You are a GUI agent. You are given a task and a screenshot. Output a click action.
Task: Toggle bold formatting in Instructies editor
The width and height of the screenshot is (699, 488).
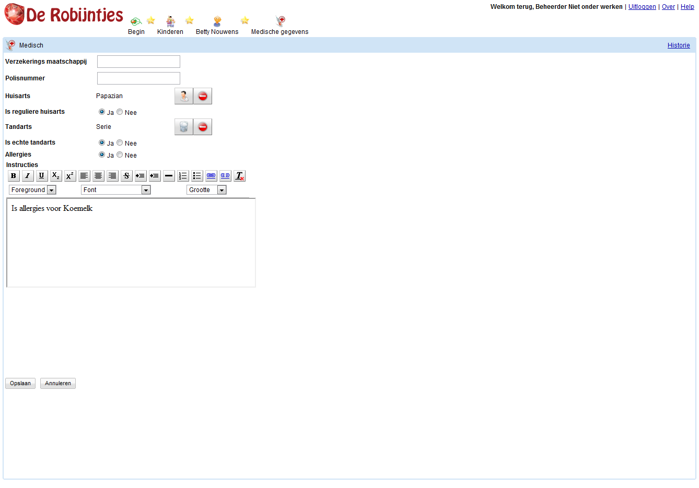point(14,176)
